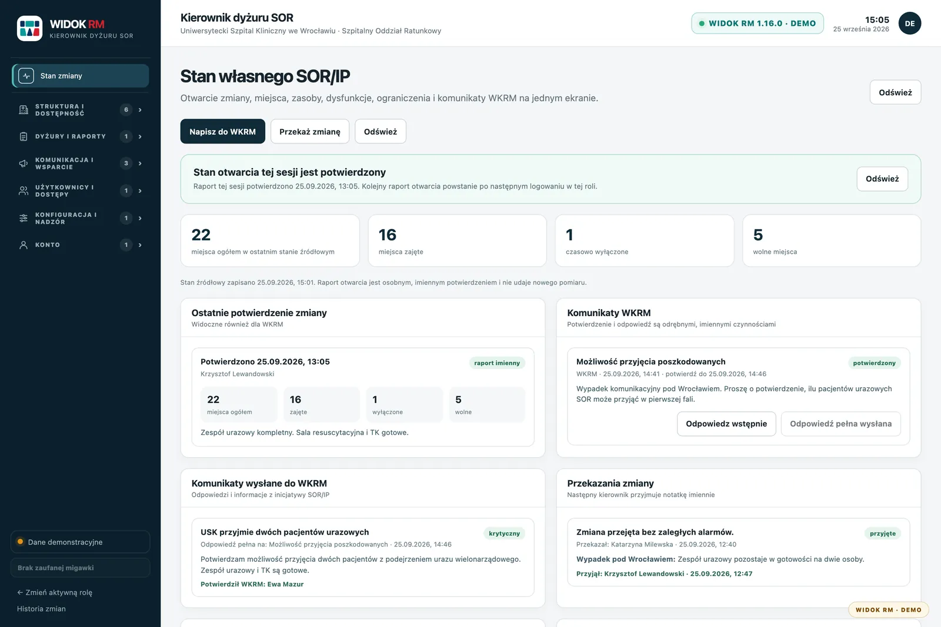Click the Odpowiedź pełna wysłana button
Image resolution: width=941 pixels, height=627 pixels.
tap(840, 424)
